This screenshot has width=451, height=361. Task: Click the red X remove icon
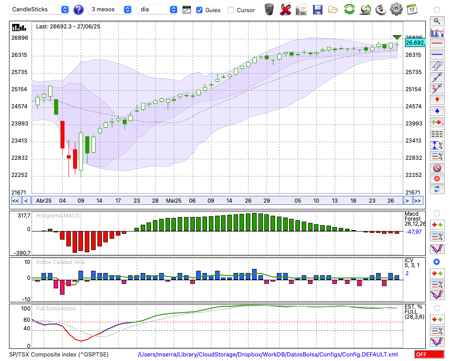285,9
